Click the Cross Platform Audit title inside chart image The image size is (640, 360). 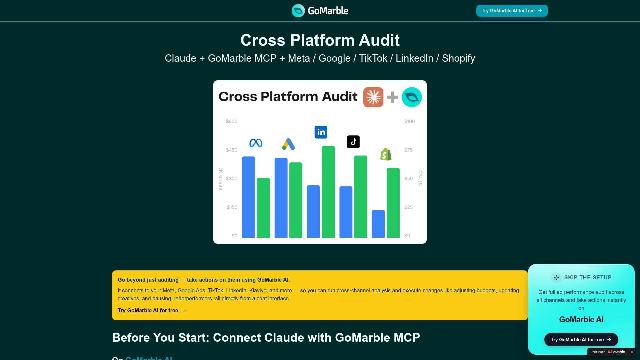pyautogui.click(x=288, y=96)
